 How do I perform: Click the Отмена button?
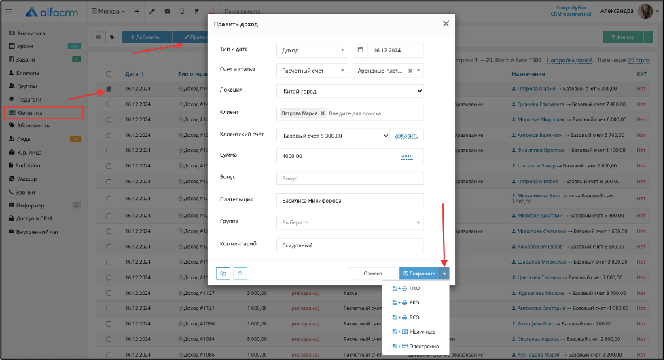pyautogui.click(x=373, y=274)
